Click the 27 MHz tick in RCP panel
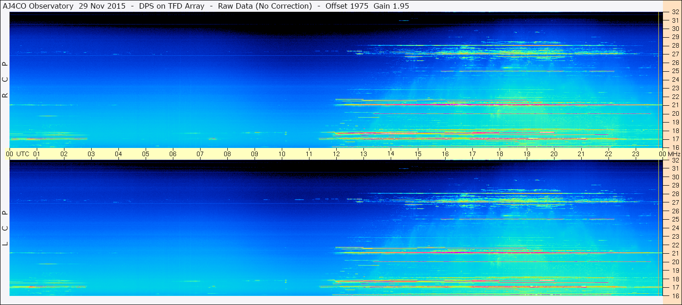 (x=675, y=54)
